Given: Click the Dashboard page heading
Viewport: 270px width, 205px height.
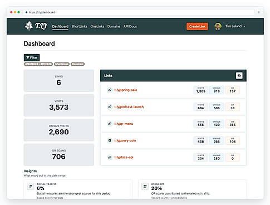Looking at the screenshot, I should click(x=39, y=43).
